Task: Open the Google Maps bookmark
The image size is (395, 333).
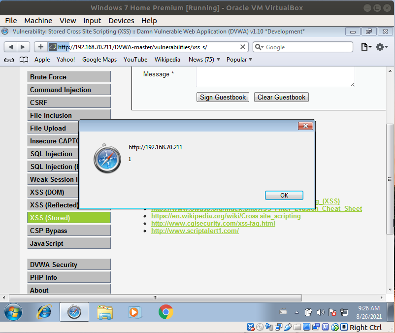Action: 99,60
